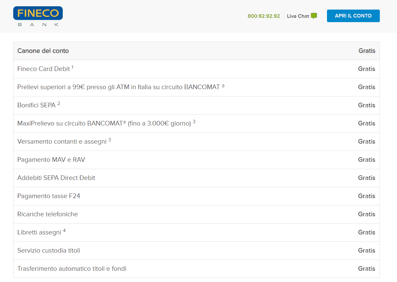Open footnote 4 next to Libretti assegni
This screenshot has width=397, height=282.
(x=64, y=231)
